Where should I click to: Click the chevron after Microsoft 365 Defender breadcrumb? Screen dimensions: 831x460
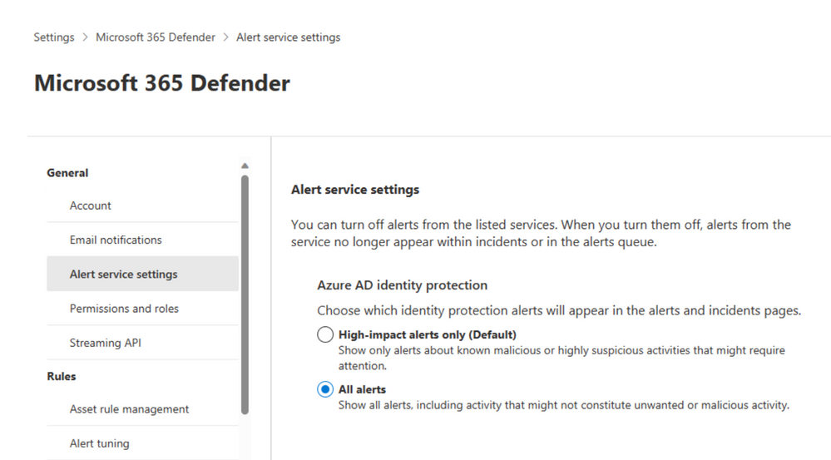pyautogui.click(x=226, y=37)
